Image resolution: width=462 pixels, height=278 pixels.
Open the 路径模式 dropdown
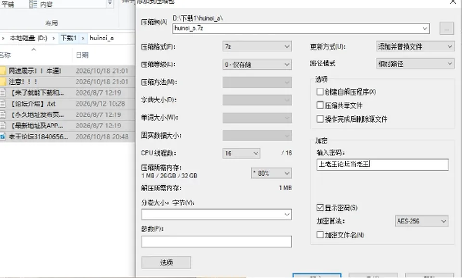click(x=415, y=63)
